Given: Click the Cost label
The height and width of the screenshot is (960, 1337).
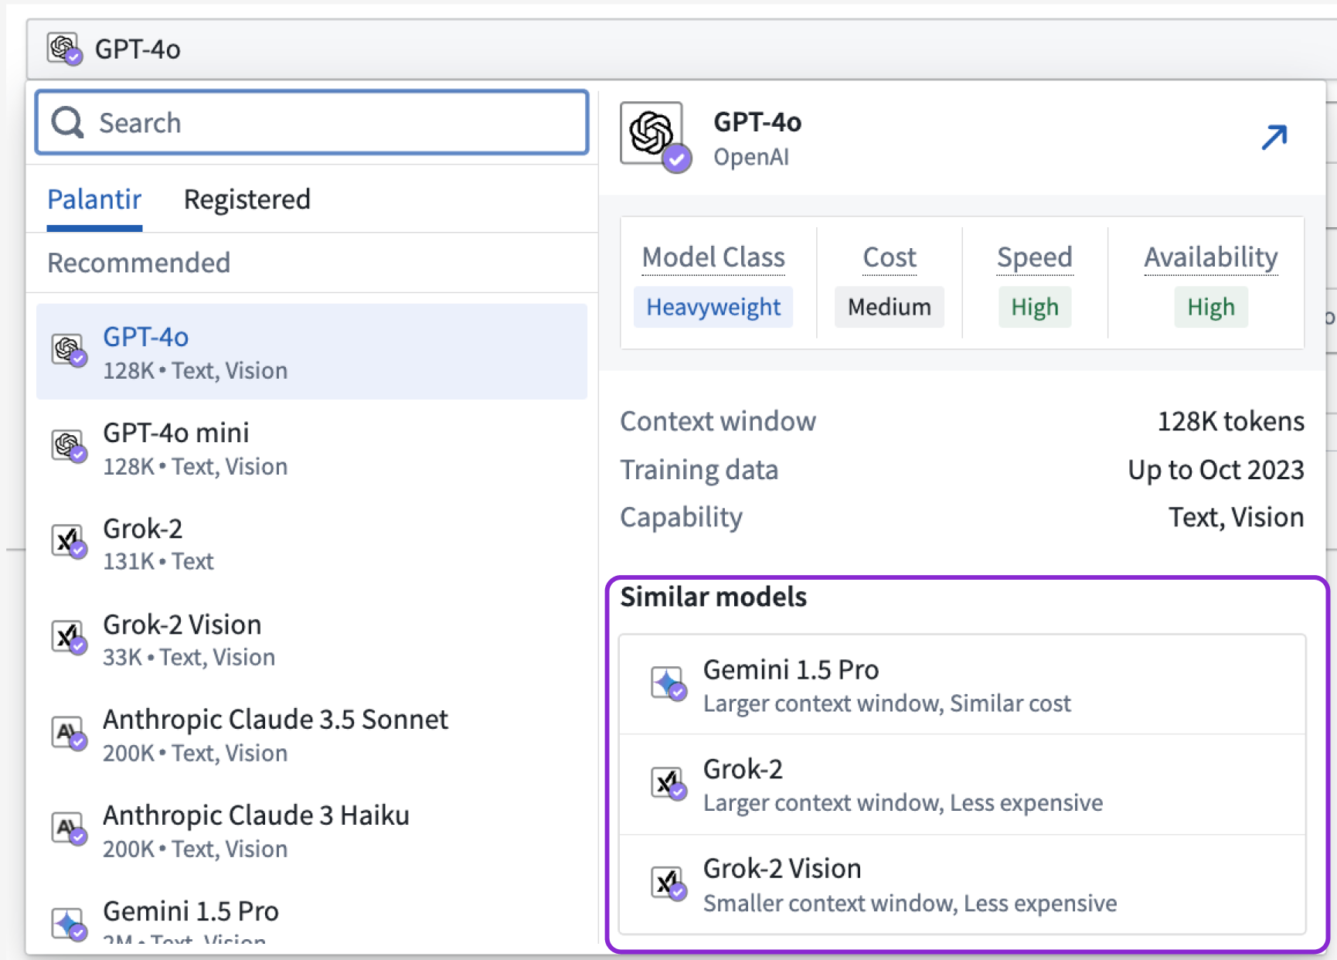Looking at the screenshot, I should pyautogui.click(x=890, y=257).
